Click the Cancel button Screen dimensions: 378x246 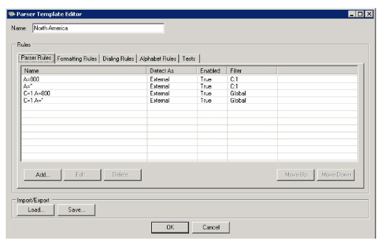(211, 227)
